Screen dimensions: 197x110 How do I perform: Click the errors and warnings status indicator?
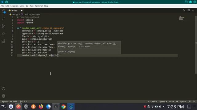pyautogui.click(x=23, y=101)
